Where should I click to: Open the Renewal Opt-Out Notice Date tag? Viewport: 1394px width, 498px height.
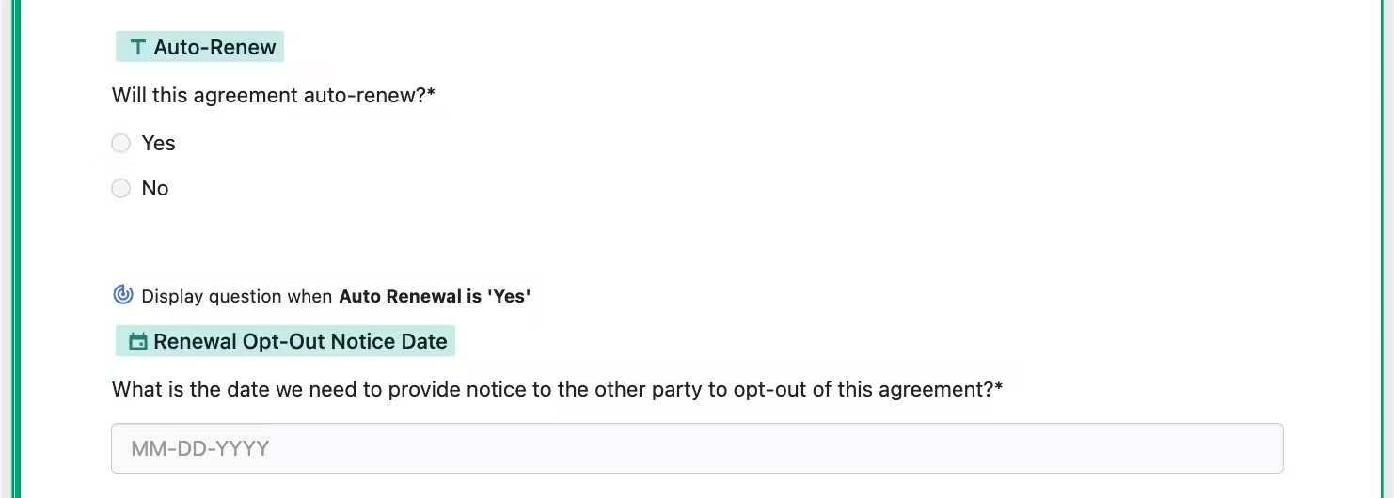[285, 341]
